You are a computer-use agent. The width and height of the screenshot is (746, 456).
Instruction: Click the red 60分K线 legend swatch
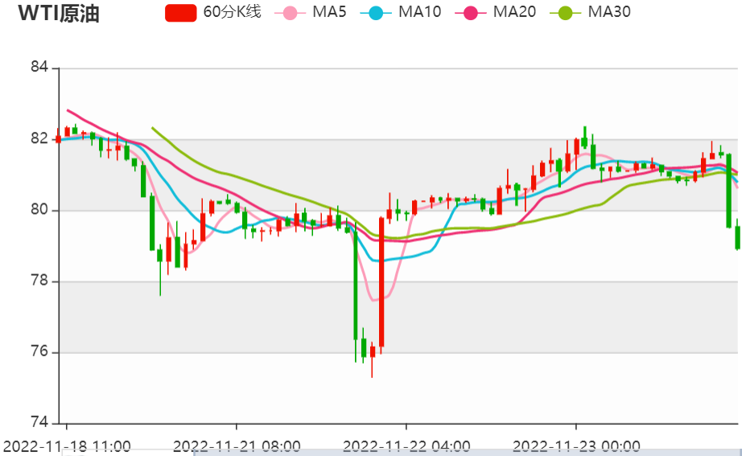(180, 13)
